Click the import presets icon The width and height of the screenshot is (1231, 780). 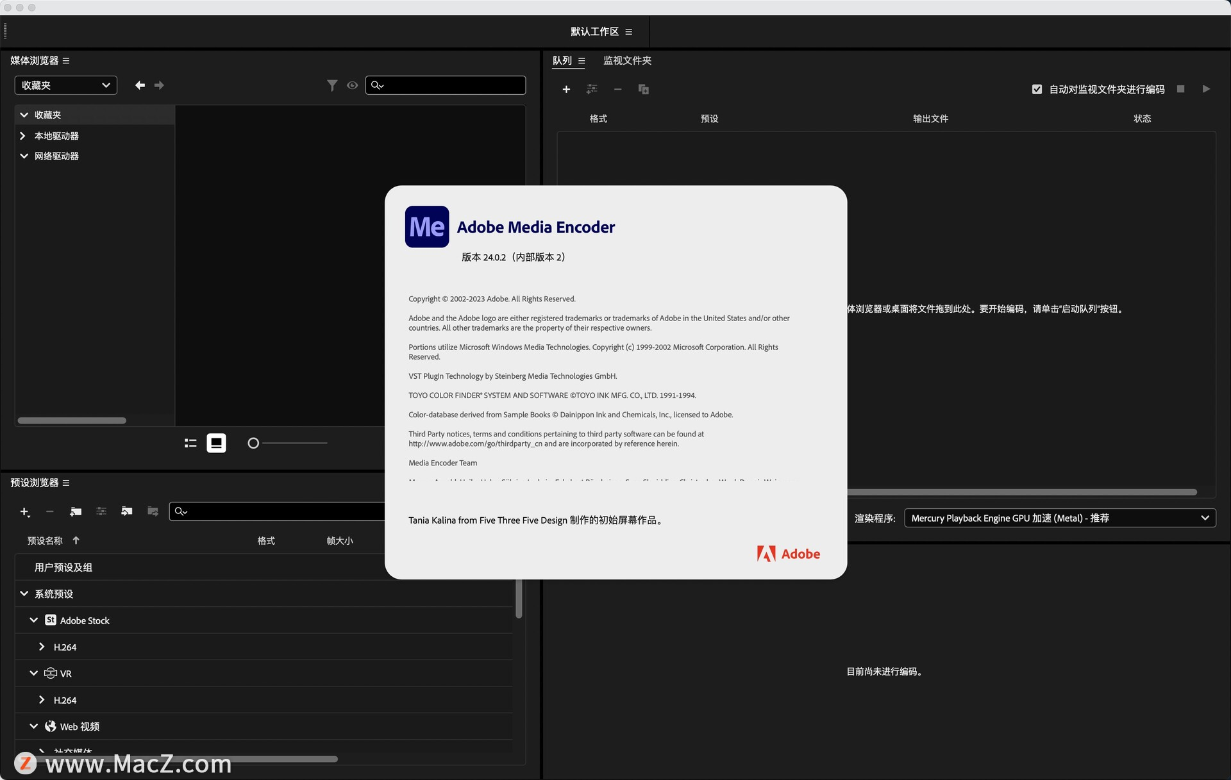127,511
